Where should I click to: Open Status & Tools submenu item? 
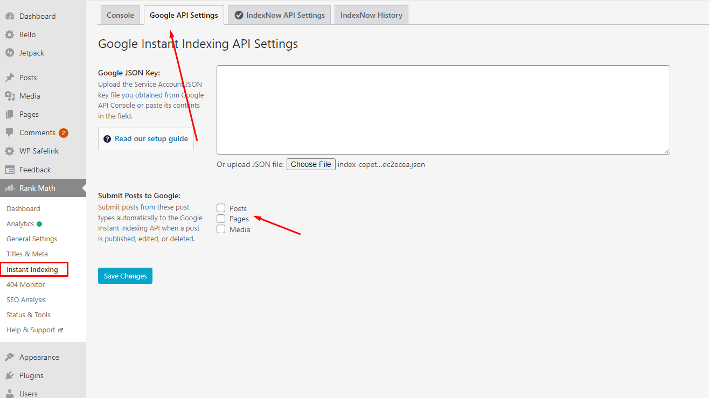coord(29,315)
